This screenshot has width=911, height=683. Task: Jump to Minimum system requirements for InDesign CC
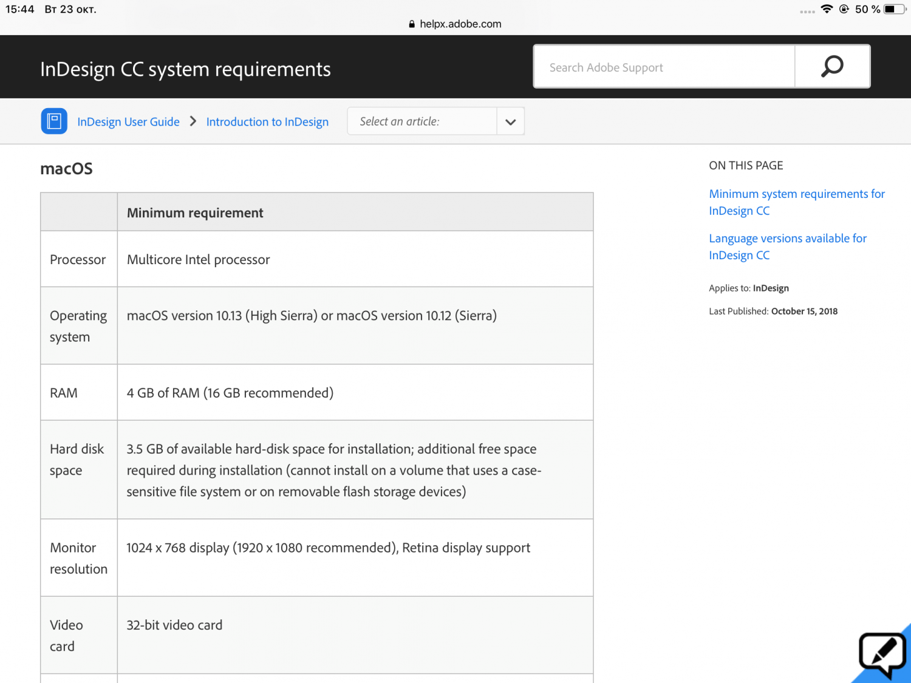[797, 202]
